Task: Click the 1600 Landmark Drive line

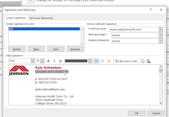Action: click(49, 100)
